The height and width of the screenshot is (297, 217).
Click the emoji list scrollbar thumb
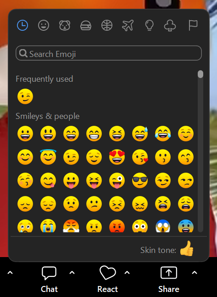200,74
